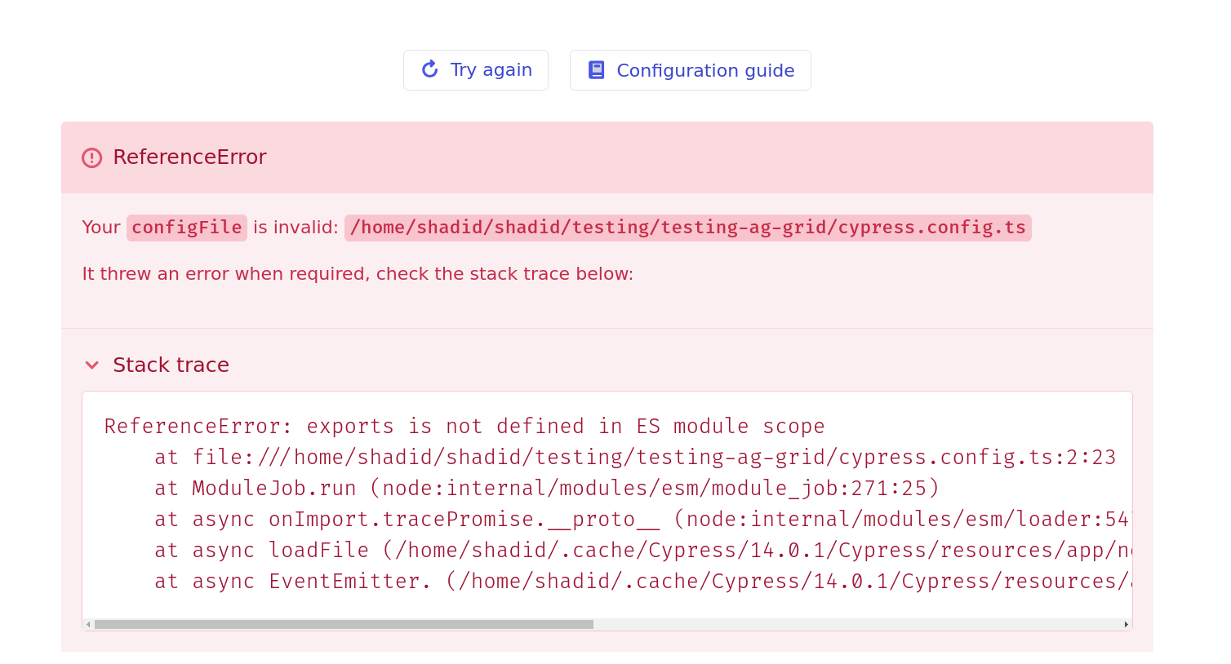Collapse the Stack trace section
This screenshot has height=664, width=1231.
click(x=171, y=365)
